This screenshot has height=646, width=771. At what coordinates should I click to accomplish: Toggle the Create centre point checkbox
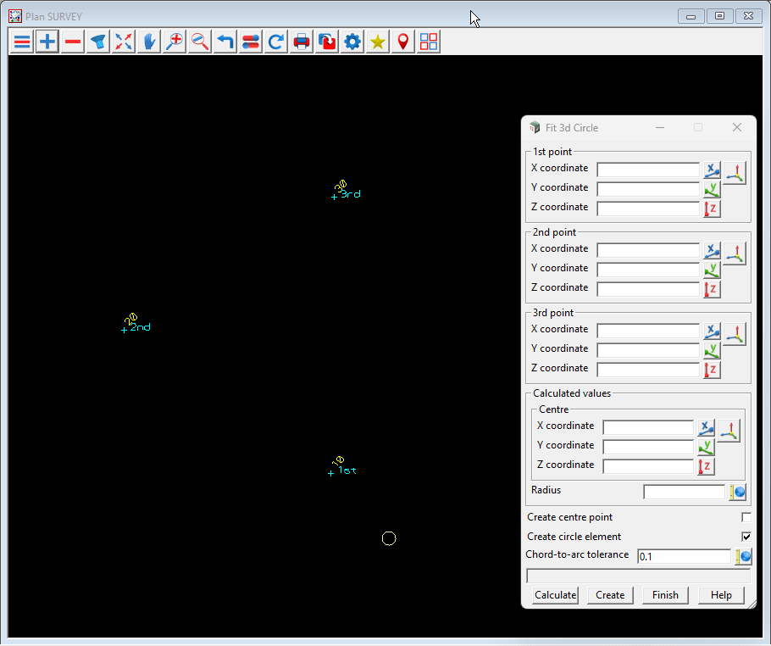tap(746, 517)
